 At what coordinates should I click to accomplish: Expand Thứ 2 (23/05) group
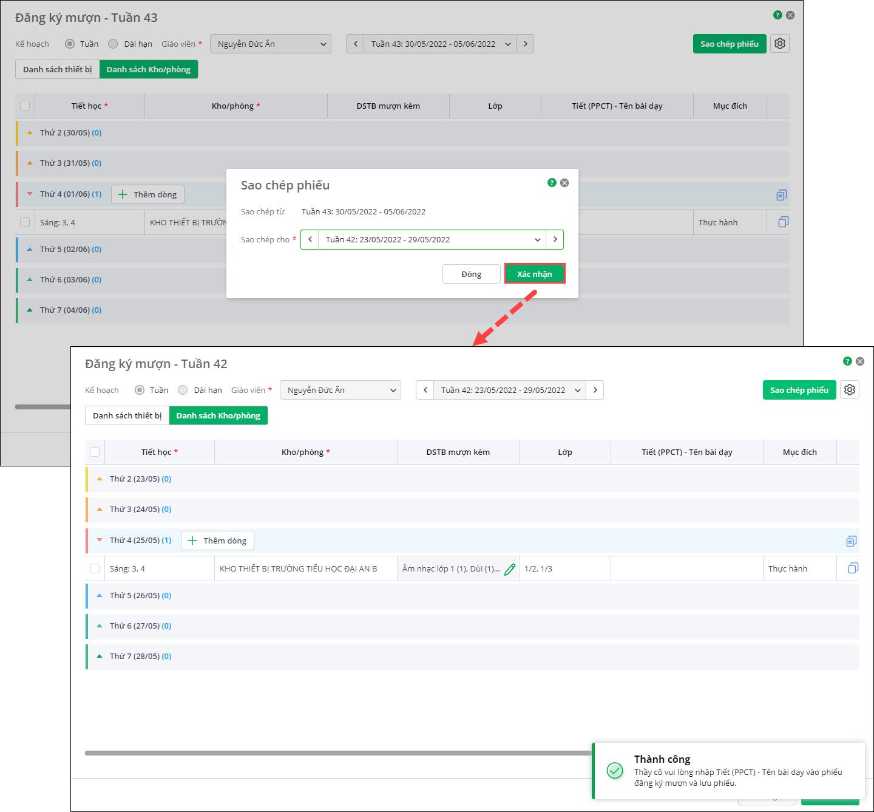click(x=100, y=479)
